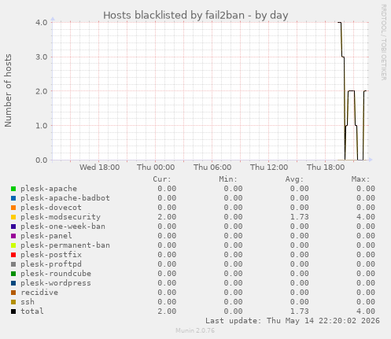Image resolution: width=391 pixels, height=339 pixels.
Task: Click the olive ssh legend swatch
Action: click(13, 302)
